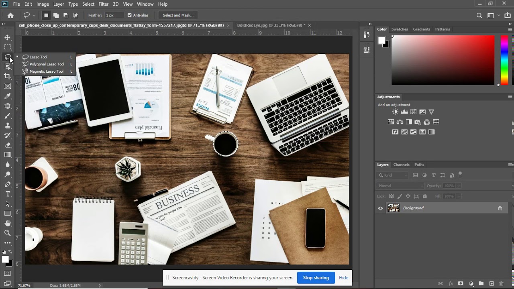The image size is (514, 289).
Task: Hide the Background layer visibility
Action: (x=380, y=208)
